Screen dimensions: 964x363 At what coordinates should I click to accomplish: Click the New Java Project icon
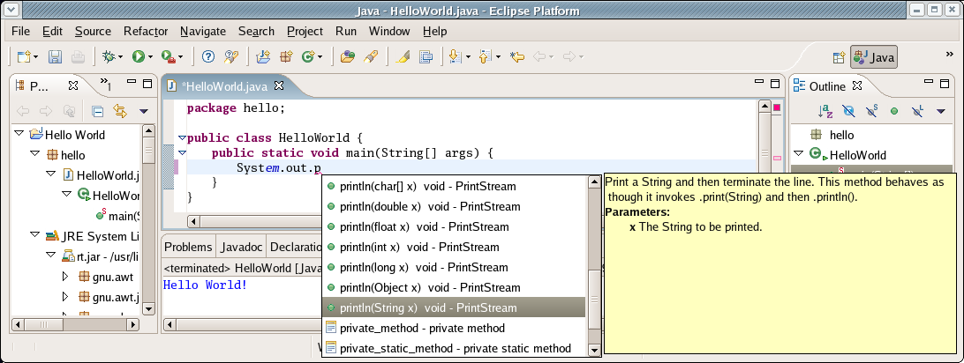pos(263,56)
